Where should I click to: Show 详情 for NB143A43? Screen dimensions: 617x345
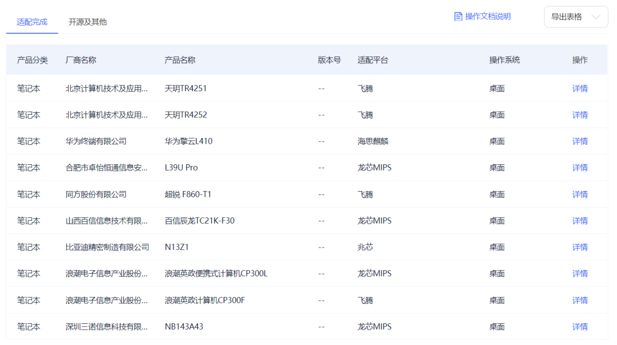pyautogui.click(x=580, y=327)
